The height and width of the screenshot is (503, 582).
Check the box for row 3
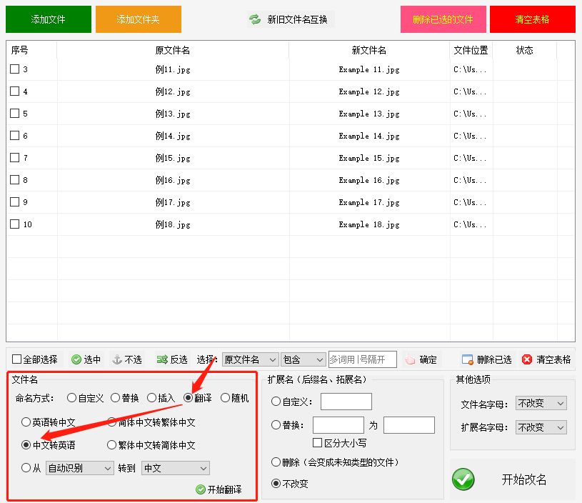click(14, 69)
